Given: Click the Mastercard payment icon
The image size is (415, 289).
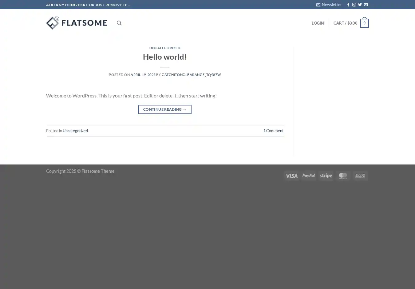Looking at the screenshot, I should [x=343, y=176].
